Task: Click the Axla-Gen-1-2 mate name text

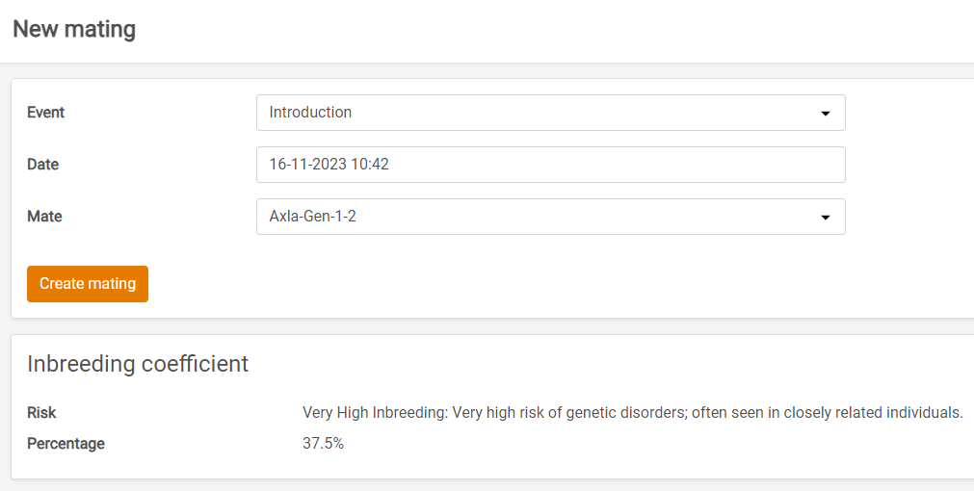Action: point(312,217)
